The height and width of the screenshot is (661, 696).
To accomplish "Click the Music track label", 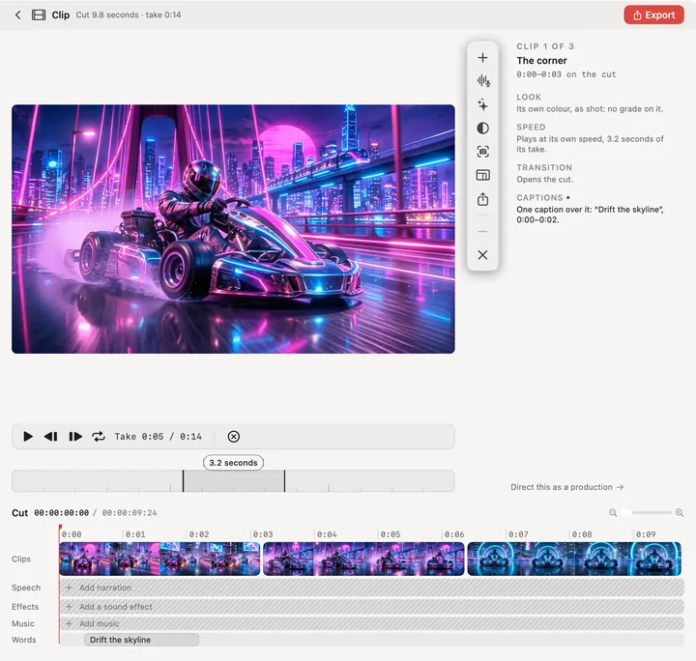I will tap(23, 623).
